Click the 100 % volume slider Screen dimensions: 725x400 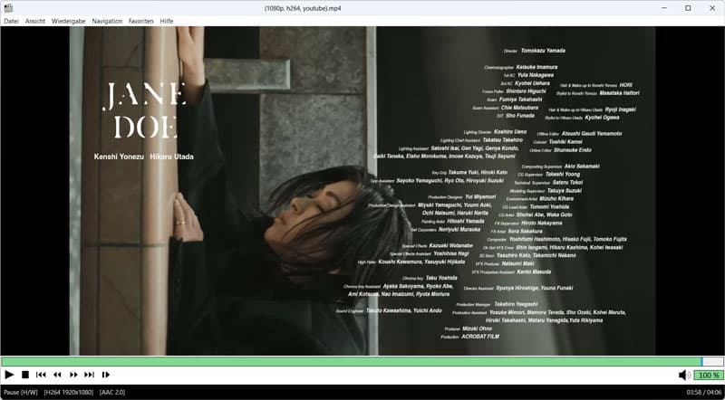click(707, 375)
